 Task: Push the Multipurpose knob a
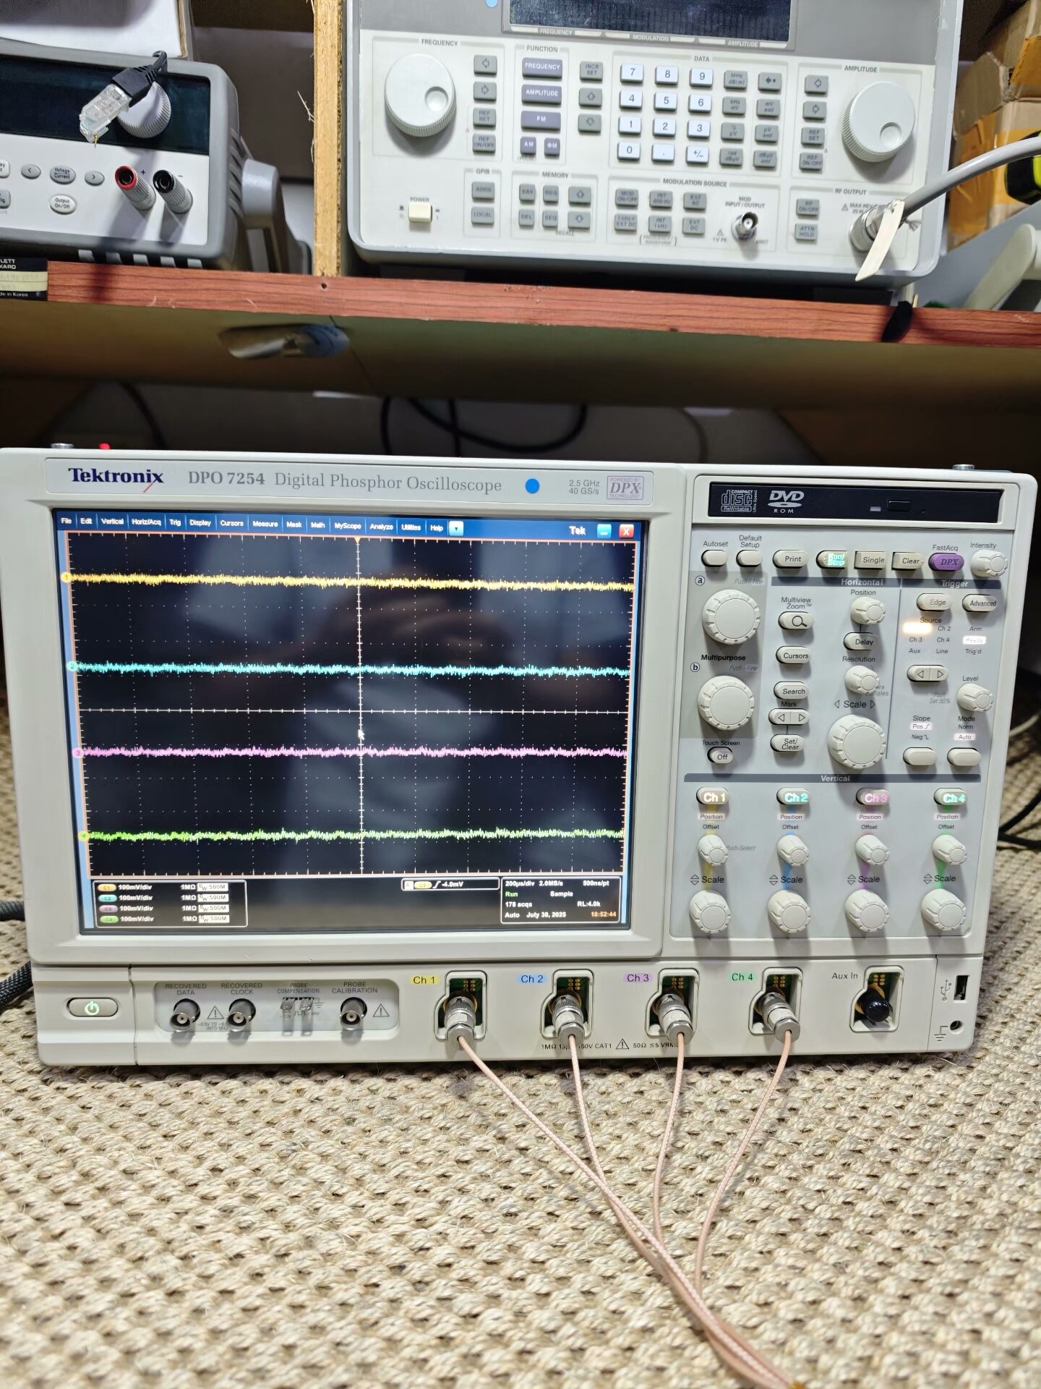coord(732,616)
